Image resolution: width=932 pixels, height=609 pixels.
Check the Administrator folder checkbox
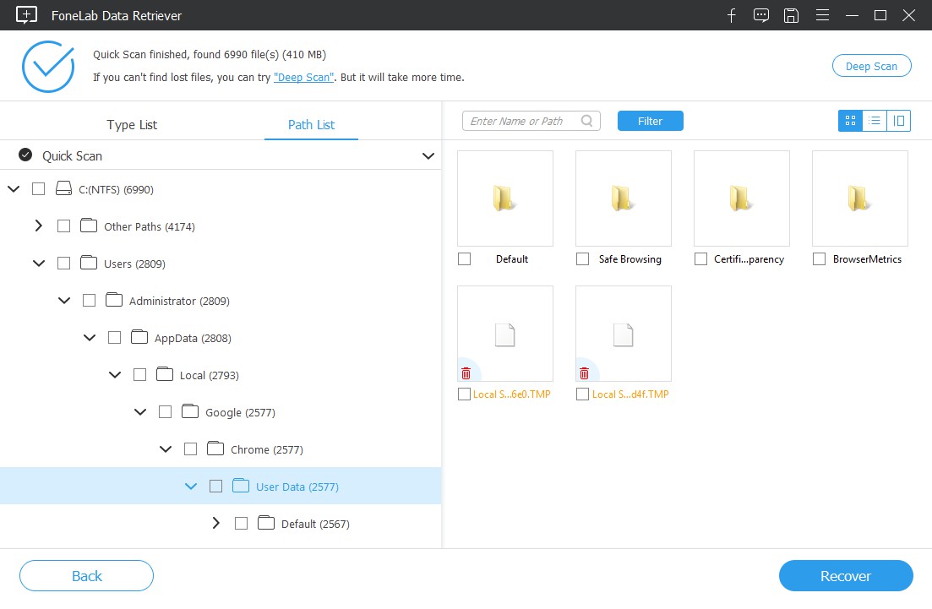point(90,301)
